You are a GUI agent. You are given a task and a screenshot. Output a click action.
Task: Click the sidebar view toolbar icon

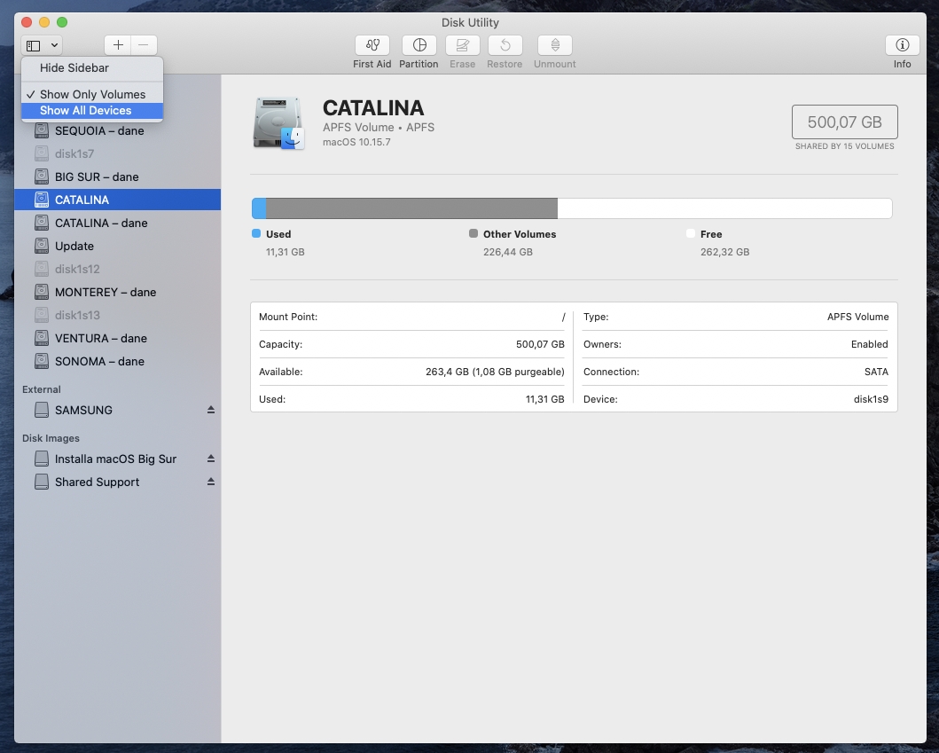pyautogui.click(x=34, y=45)
